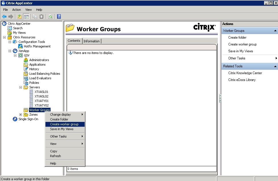Collapse the Citrix Resources tree node

5,37
